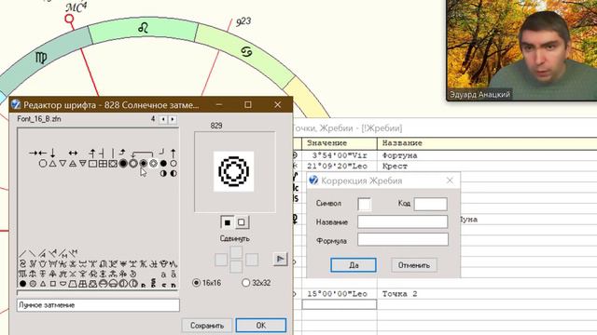Viewport: 597px width, 335px height.
Task: Select the four-pane grid square glyph
Action: 103,164
